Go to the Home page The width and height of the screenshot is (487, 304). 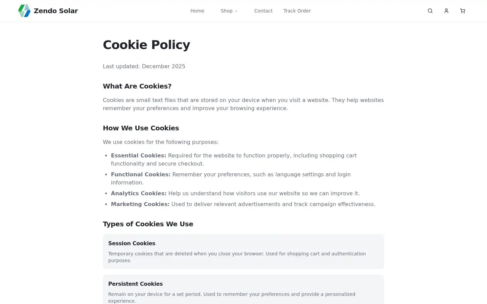click(x=197, y=11)
